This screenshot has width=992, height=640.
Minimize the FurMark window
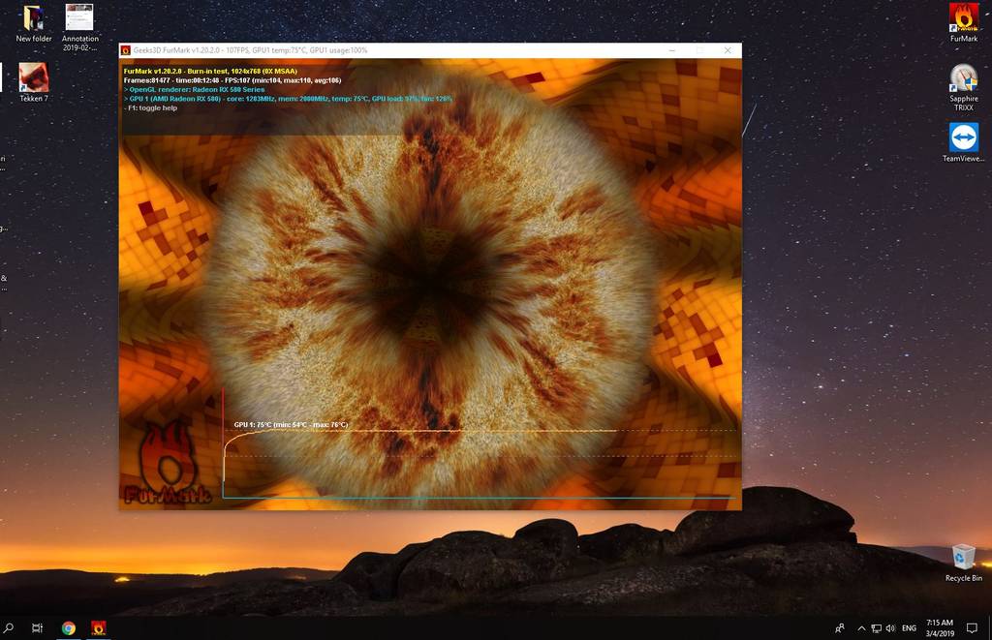672,50
